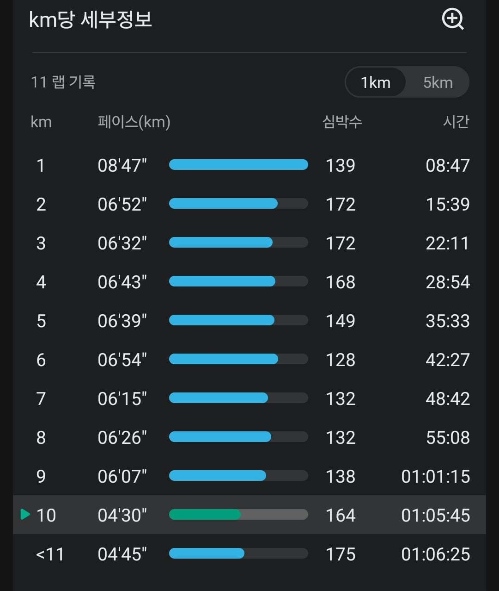Switch to the 5km lap view
Screen dimensions: 499x591
(438, 82)
